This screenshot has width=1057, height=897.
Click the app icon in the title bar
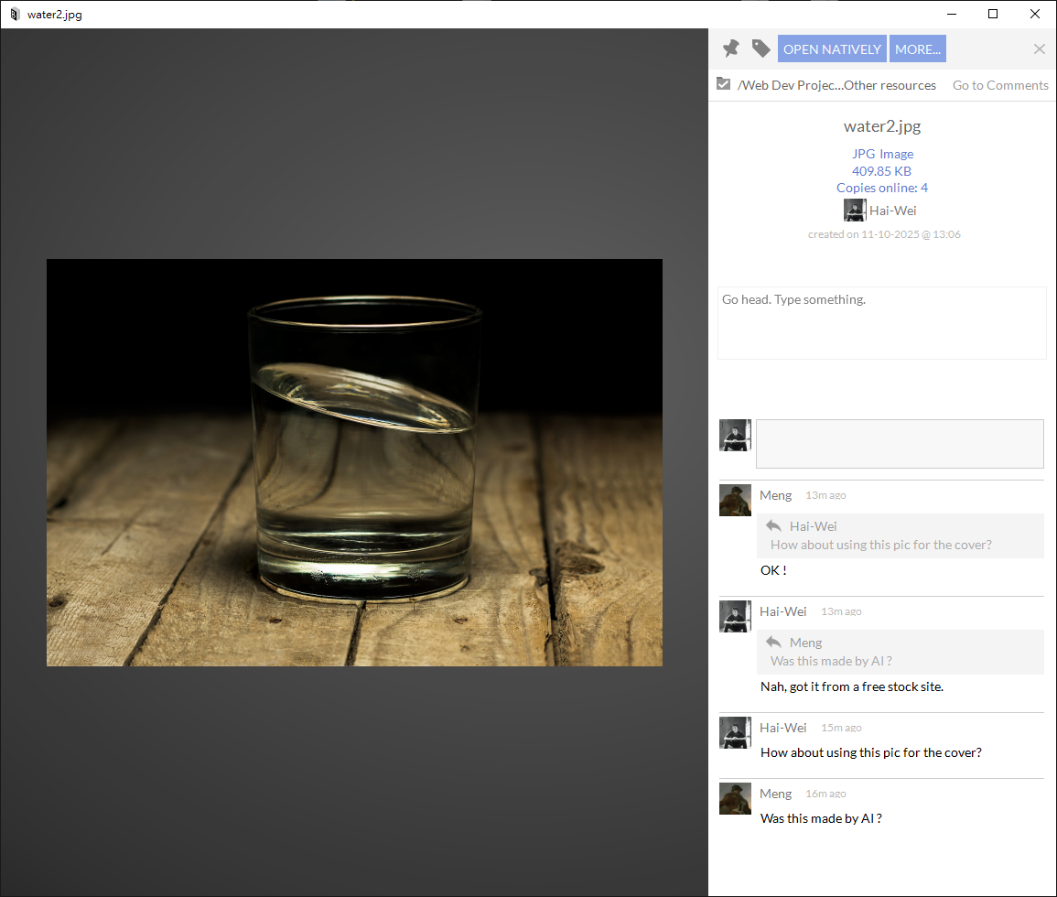pos(14,15)
